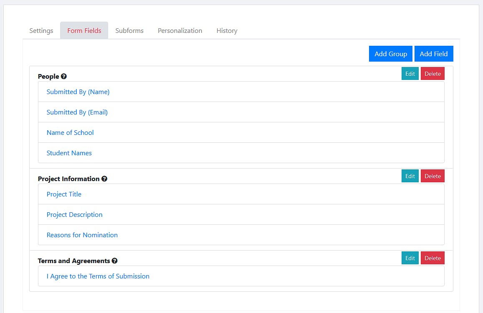Select the Form Fields tab
This screenshot has height=313, width=483.
[x=84, y=31]
